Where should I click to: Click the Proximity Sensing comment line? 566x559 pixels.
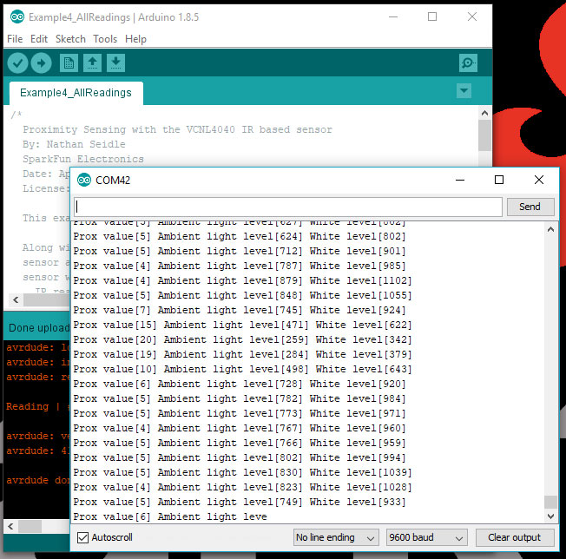[x=177, y=129]
